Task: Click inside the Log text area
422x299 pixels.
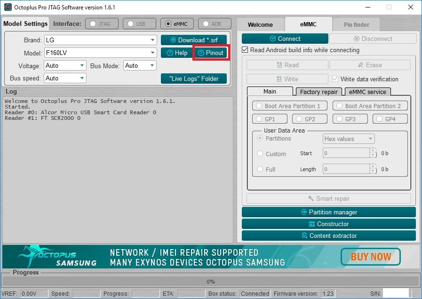Action: click(118, 170)
